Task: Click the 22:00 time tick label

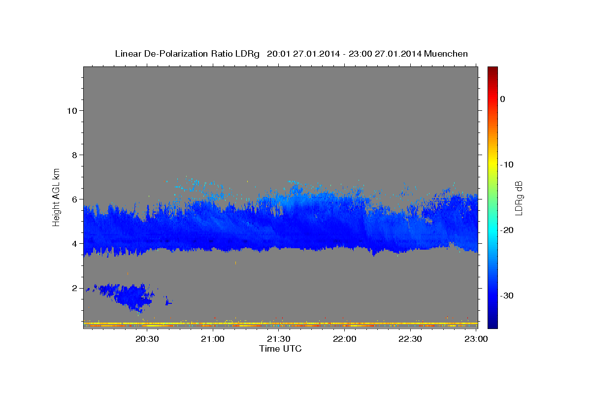Action: tap(344, 339)
